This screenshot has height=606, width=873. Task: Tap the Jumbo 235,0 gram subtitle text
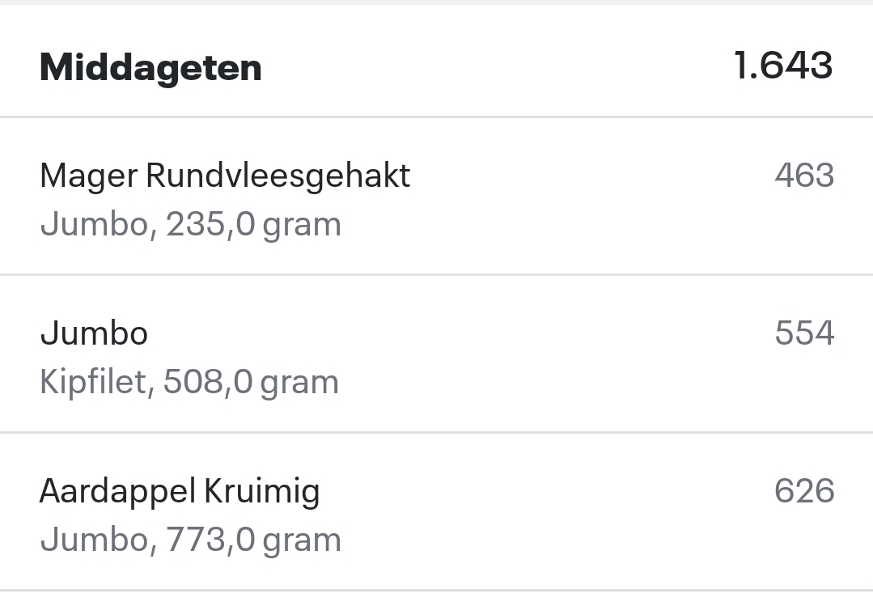point(190,223)
